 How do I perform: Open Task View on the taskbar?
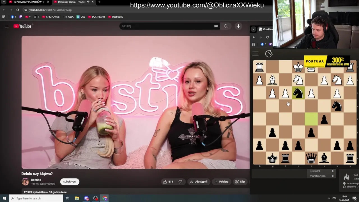point(68,198)
